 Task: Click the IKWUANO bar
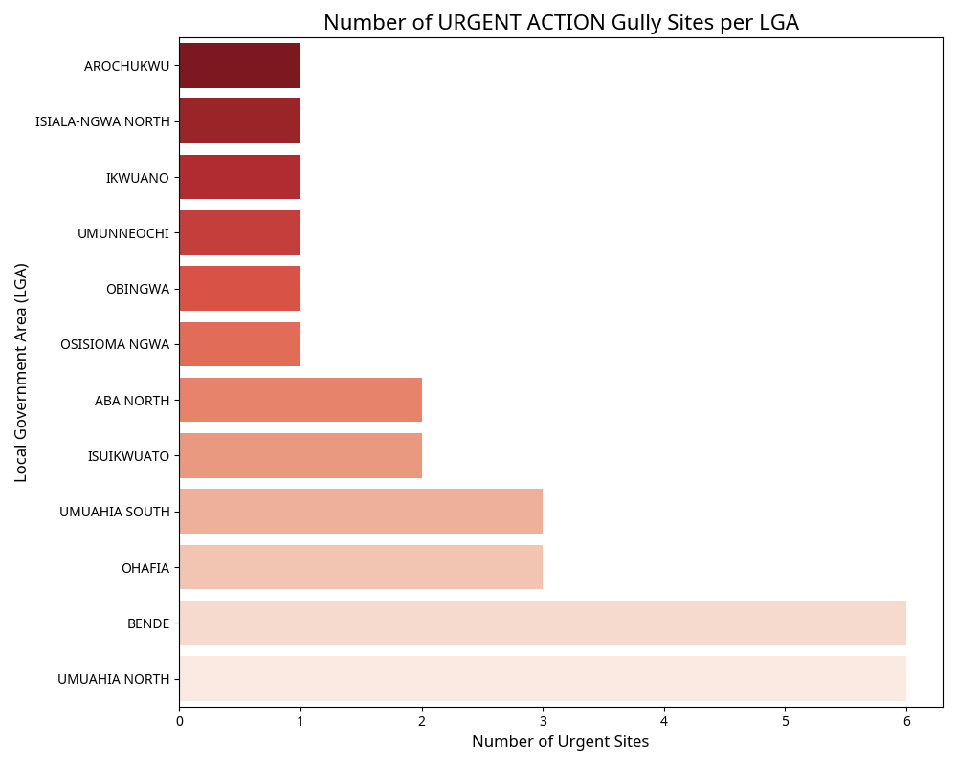coord(239,177)
